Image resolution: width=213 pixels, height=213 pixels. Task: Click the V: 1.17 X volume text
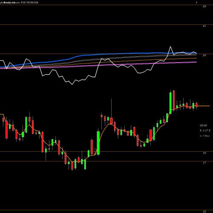point(205,130)
